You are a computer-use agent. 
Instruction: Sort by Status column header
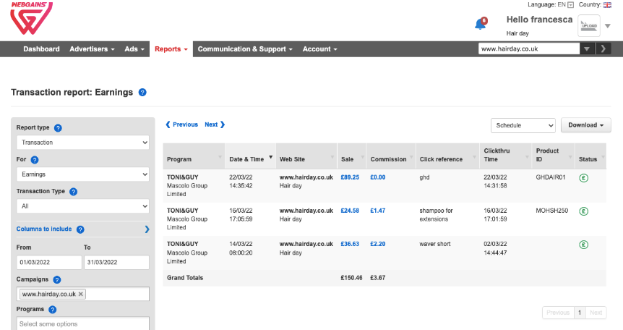click(590, 156)
